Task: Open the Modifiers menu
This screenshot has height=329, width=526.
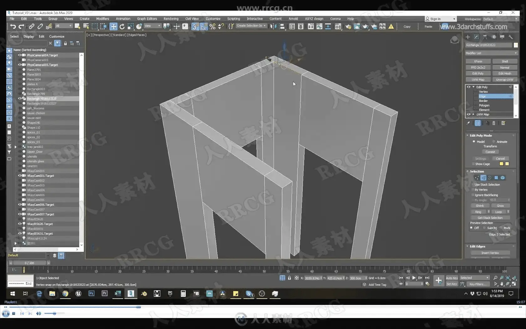Action: pyautogui.click(x=103, y=19)
